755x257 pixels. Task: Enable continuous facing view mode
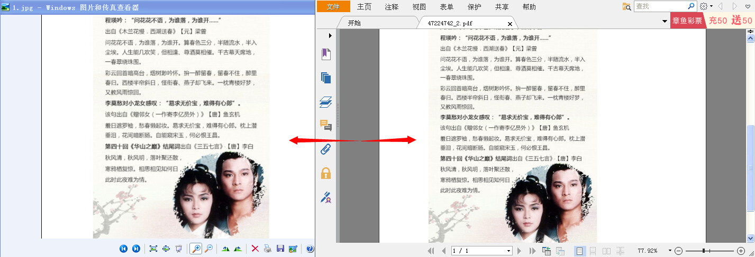tap(620, 251)
